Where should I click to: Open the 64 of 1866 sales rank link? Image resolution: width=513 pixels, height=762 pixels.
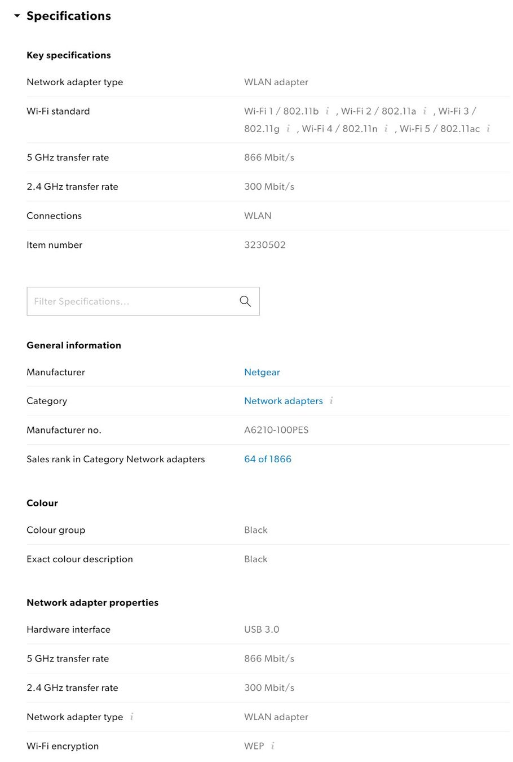[x=268, y=459]
